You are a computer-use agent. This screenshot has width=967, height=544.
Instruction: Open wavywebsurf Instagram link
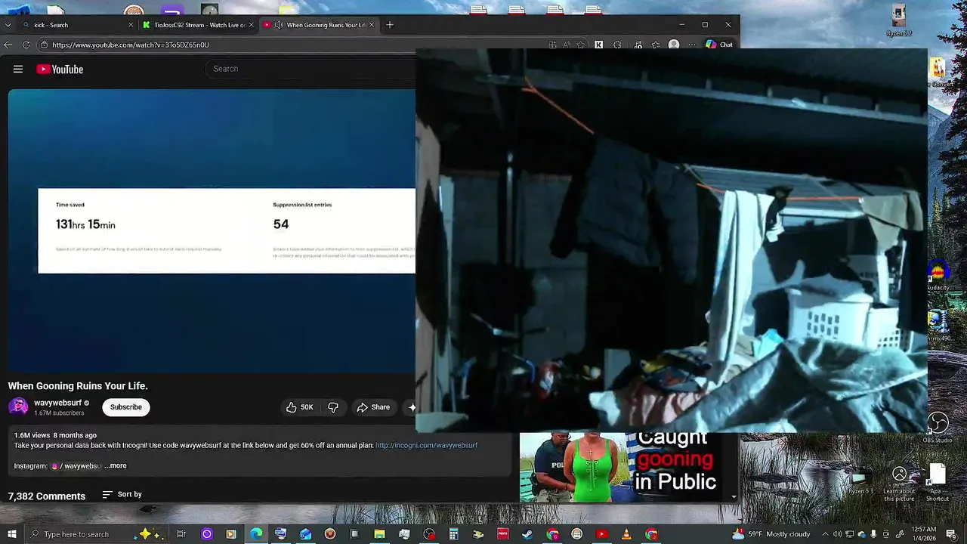click(76, 466)
